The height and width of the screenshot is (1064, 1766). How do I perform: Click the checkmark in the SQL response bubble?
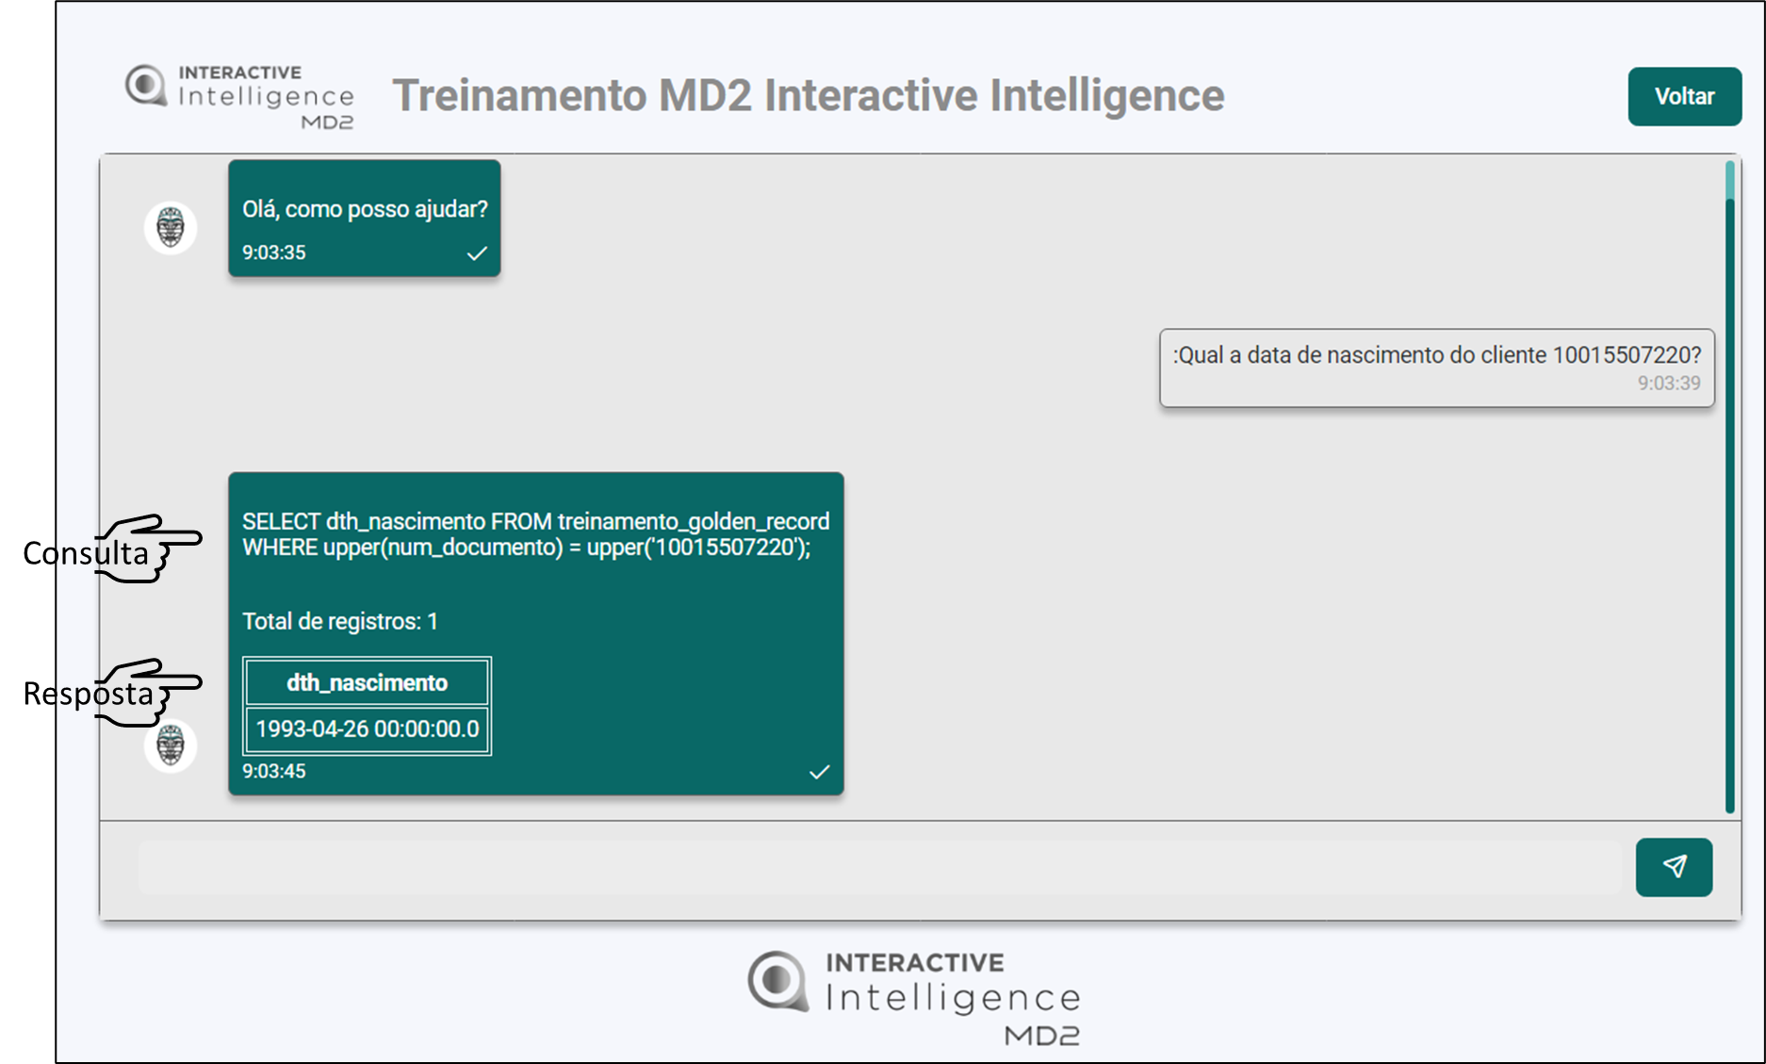click(819, 772)
